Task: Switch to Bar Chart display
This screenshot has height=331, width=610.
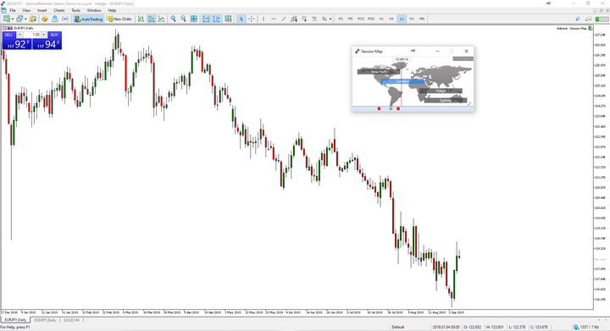Action: [x=141, y=19]
